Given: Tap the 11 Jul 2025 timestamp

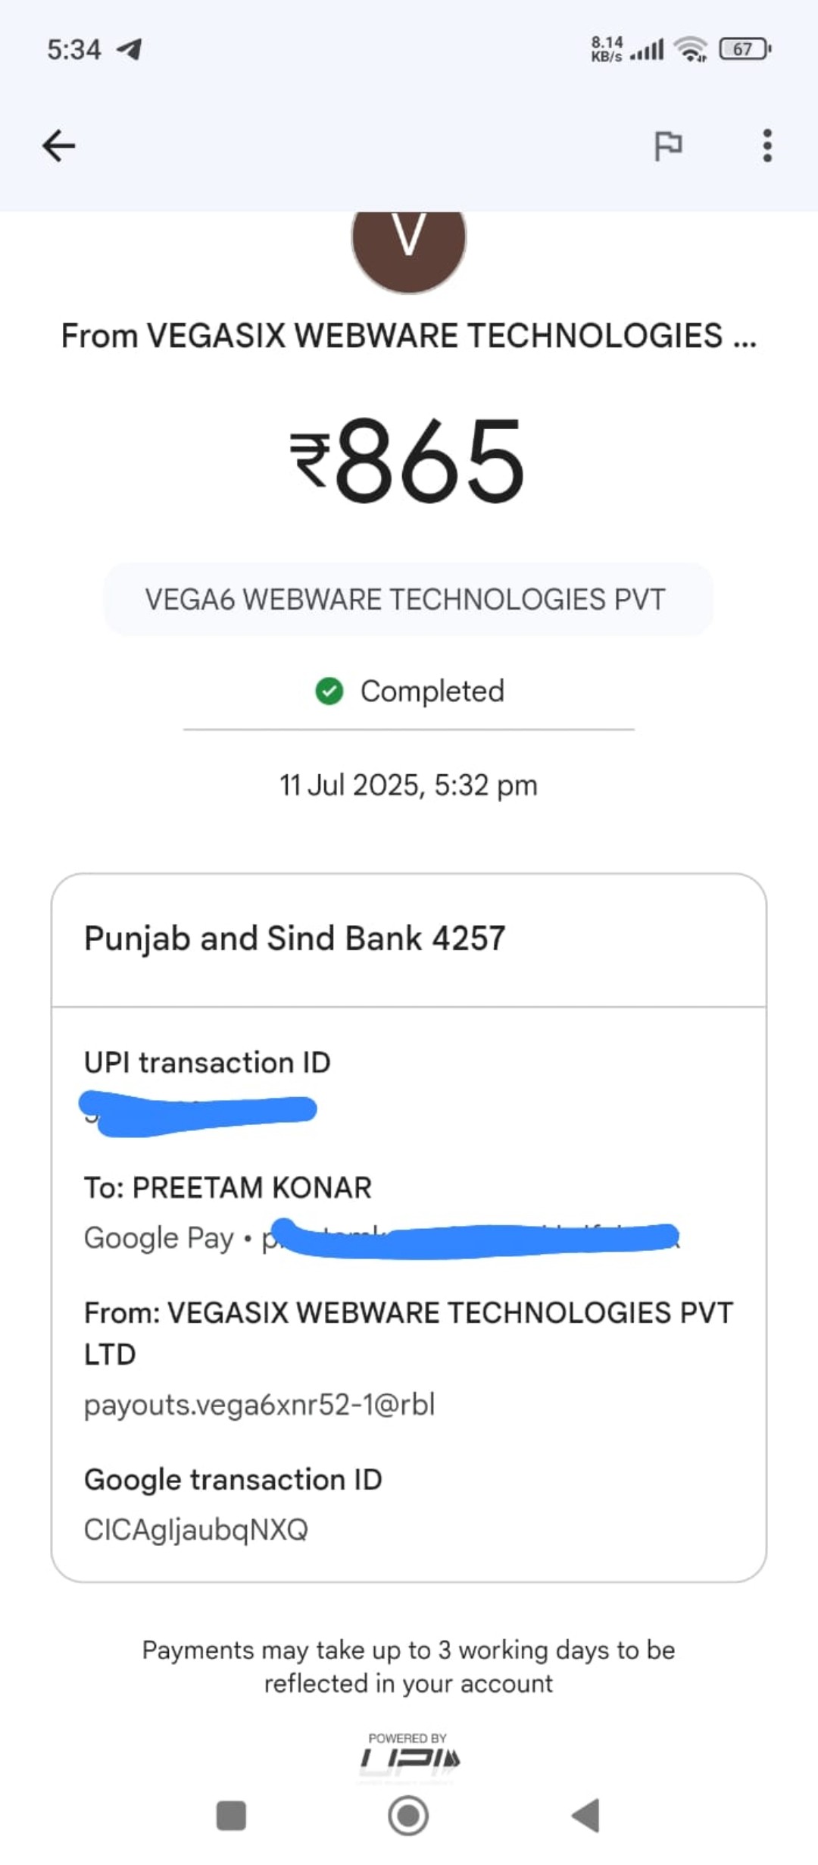Looking at the screenshot, I should 408,785.
